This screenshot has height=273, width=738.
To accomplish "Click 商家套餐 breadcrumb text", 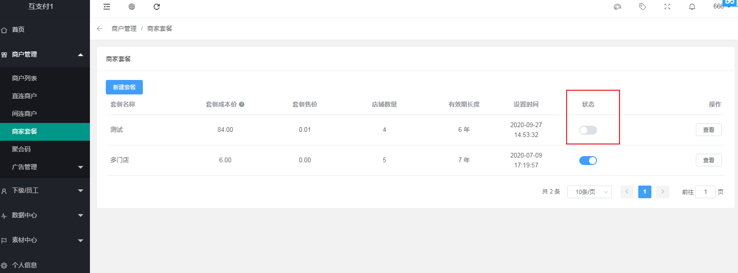I will 160,29.
